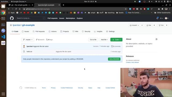Viewport: 172px width, 97px height.
Task: Click the github.com address bar
Action: pos(73,9)
